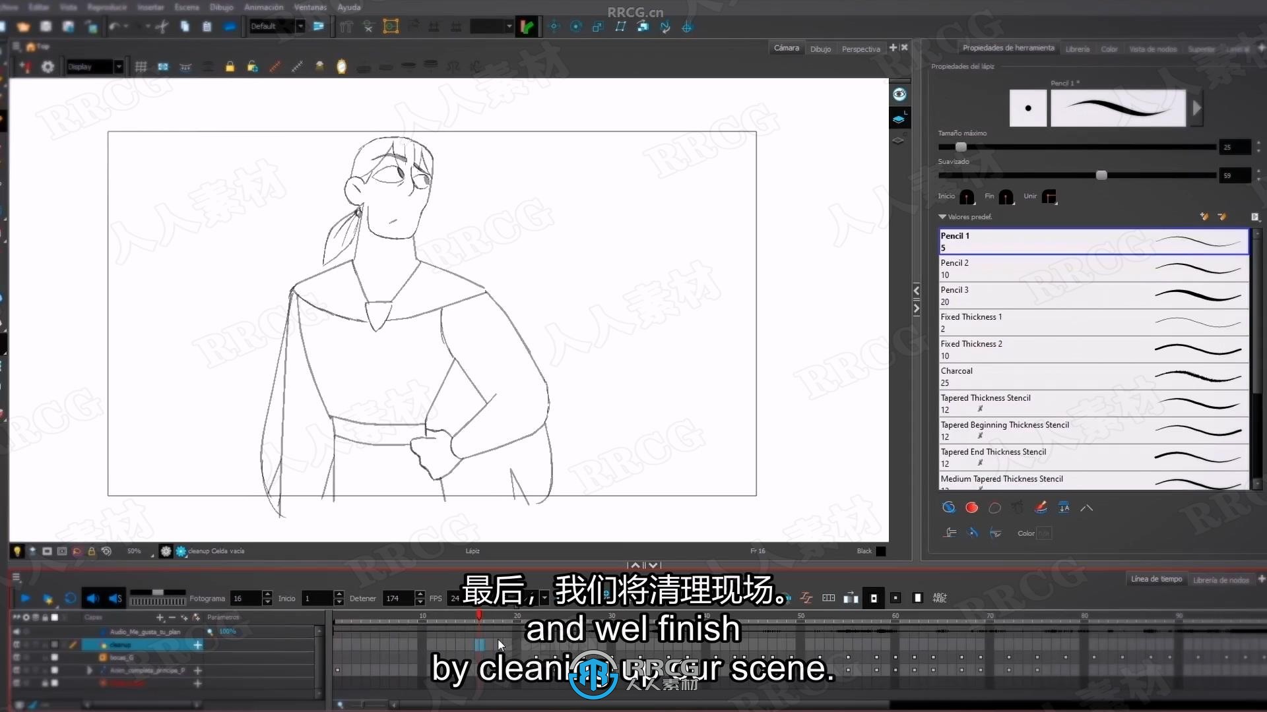This screenshot has width=1267, height=712.
Task: Select the Charcoal preset
Action: pos(1093,376)
